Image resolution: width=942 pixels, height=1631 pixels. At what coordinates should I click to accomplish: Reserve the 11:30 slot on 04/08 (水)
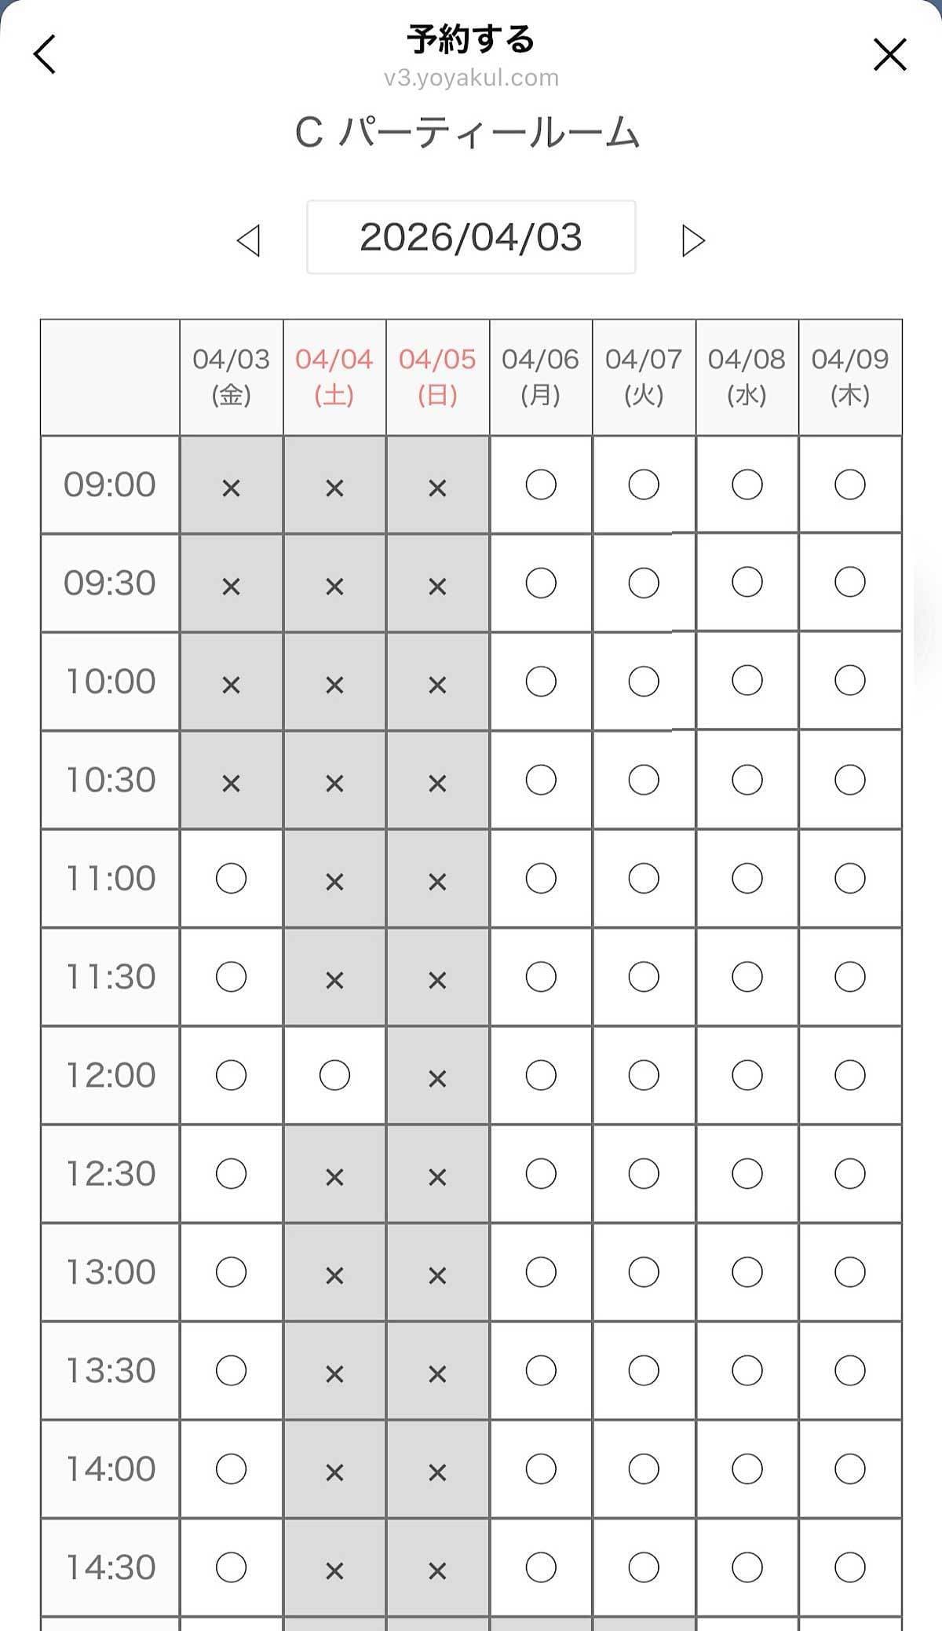click(747, 977)
